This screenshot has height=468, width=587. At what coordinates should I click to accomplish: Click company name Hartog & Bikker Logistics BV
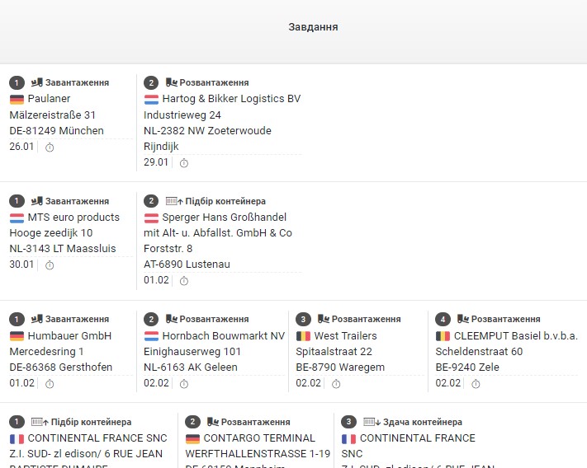(231, 99)
